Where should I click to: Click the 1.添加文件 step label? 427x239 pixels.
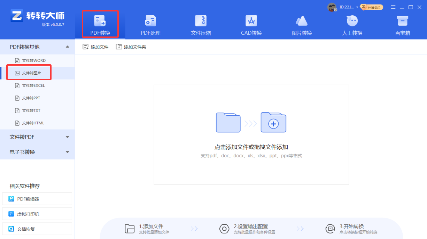[x=151, y=226]
